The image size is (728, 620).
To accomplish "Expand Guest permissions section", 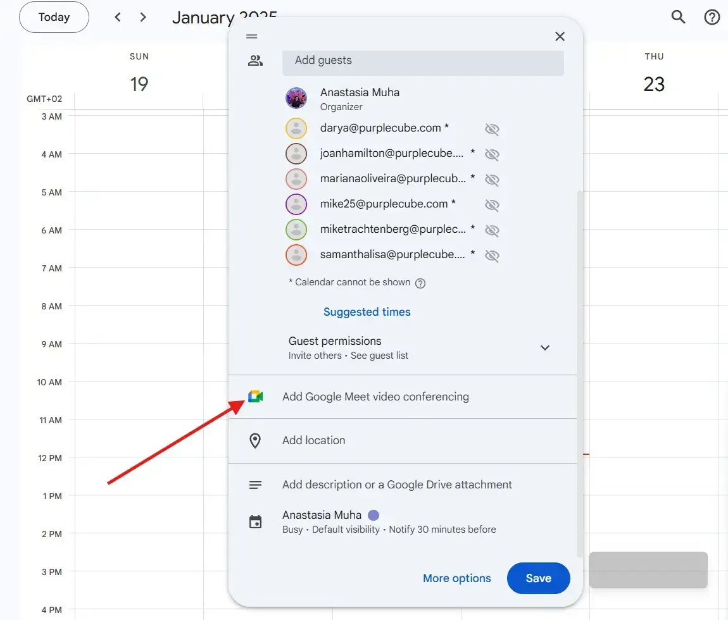I will click(544, 347).
